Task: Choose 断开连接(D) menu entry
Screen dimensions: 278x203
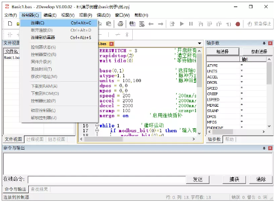Action: point(59,30)
